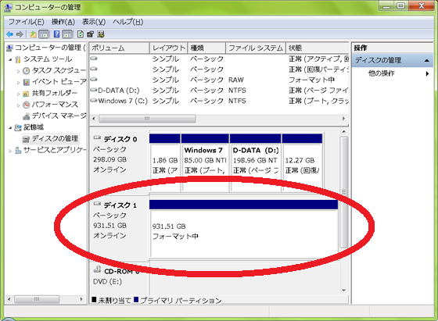Expand the イベント ビューアー node arrow

point(19,82)
